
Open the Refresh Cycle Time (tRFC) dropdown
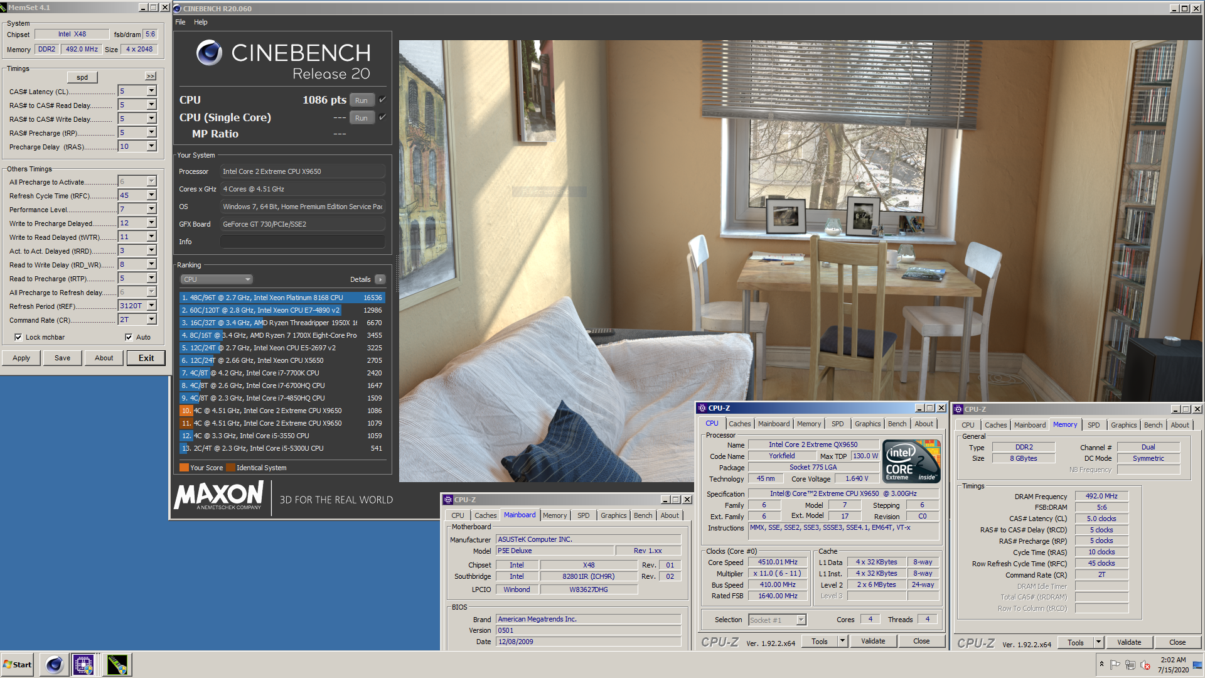click(151, 195)
